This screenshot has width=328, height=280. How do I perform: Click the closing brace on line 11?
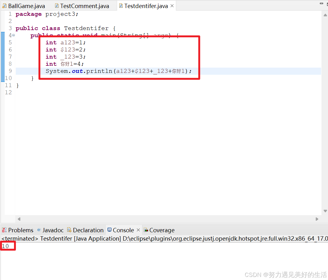pyautogui.click(x=17, y=85)
